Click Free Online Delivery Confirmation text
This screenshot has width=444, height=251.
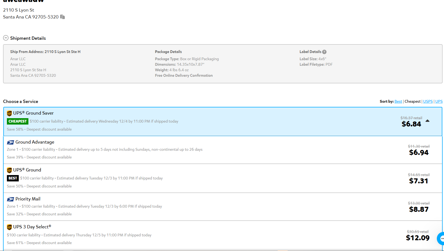[184, 75]
